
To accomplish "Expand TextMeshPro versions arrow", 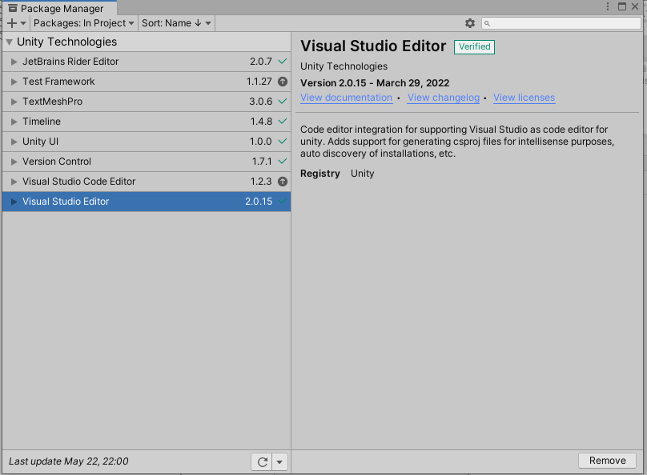I will pyautogui.click(x=14, y=102).
